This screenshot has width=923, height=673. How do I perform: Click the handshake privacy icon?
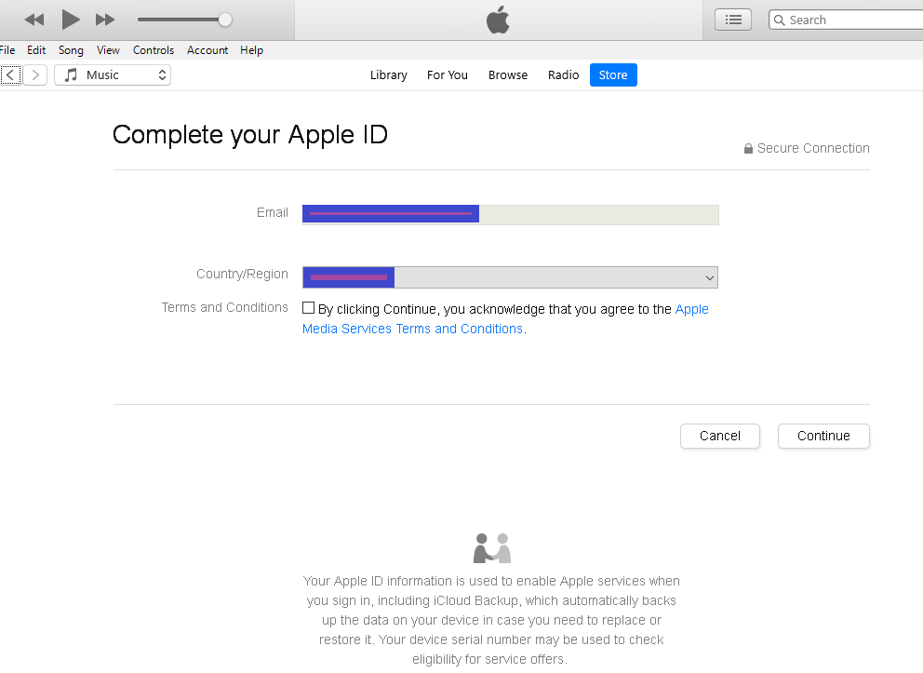[x=492, y=548]
